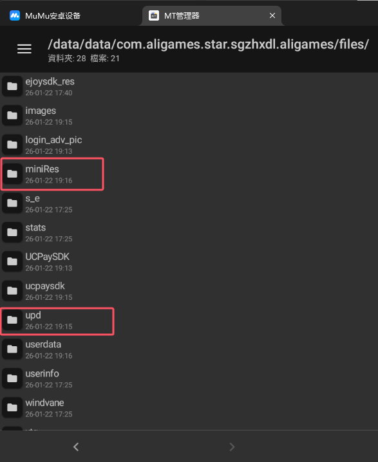The width and height of the screenshot is (378, 462).
Task: Open the userdata folder
Action: point(189,349)
